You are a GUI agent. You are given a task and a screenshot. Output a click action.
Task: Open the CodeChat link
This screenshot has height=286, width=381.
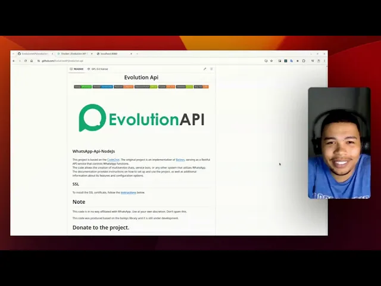[x=113, y=160]
